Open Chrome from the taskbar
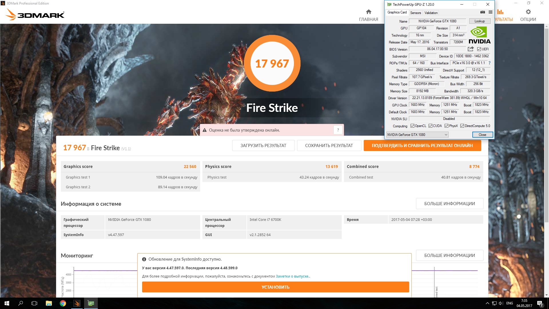 coord(63,303)
